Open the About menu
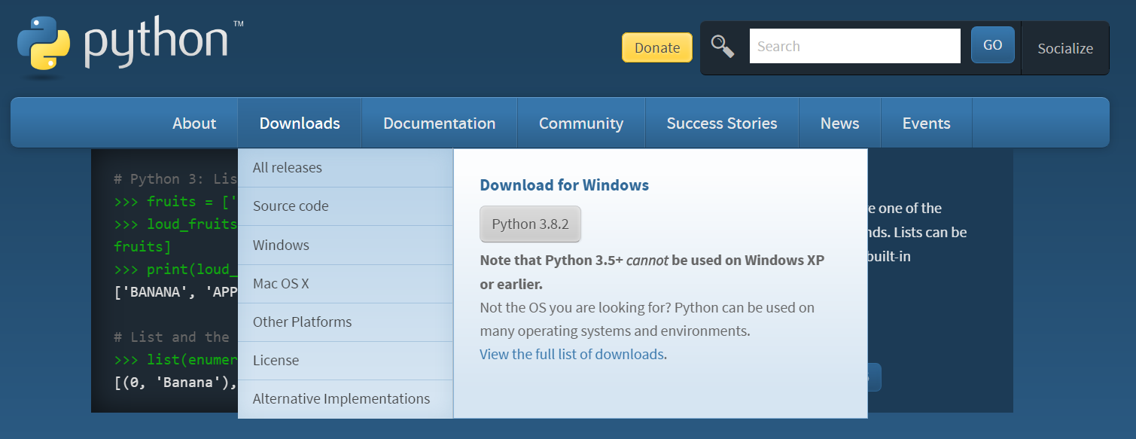Viewport: 1136px width, 439px height. pos(194,123)
